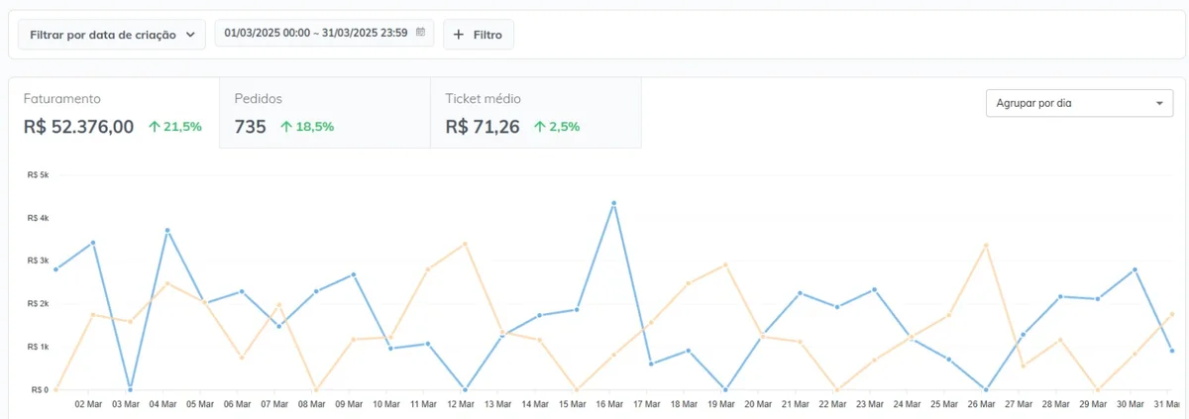
Task: Click the R$ 3k axis label
Action: click(x=39, y=261)
